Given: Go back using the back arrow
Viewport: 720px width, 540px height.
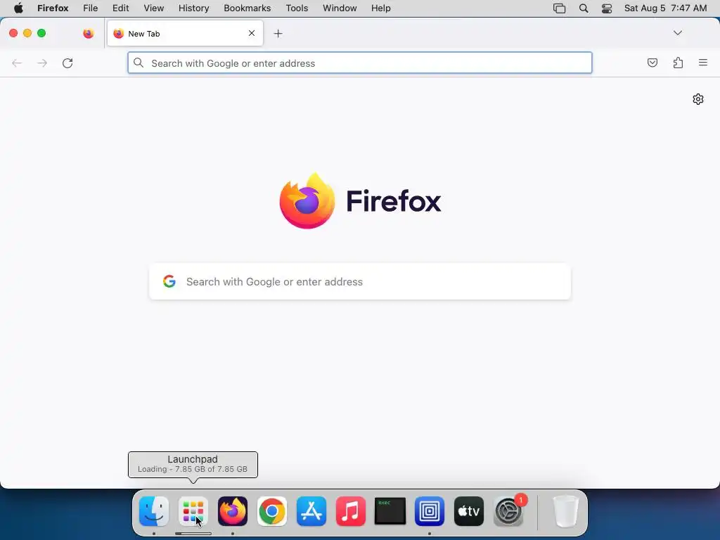Looking at the screenshot, I should [17, 63].
